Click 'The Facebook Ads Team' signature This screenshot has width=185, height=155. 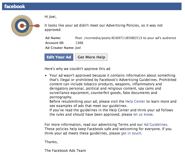[x=65, y=150]
